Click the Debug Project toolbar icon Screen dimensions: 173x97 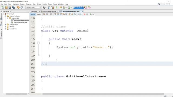(x=61, y=7)
